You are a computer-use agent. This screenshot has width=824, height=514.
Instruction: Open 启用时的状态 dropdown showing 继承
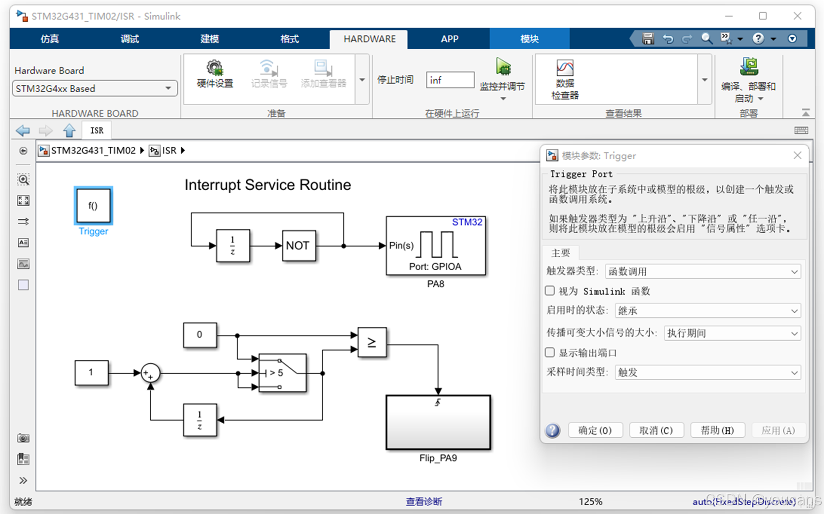click(x=708, y=311)
